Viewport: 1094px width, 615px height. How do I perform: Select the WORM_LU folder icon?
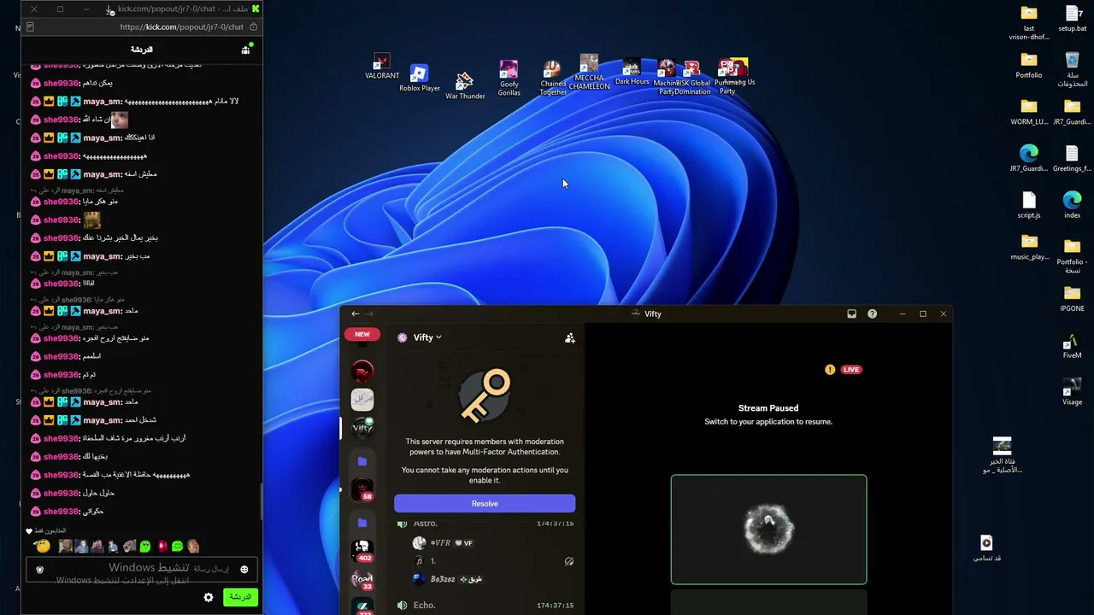click(x=1029, y=112)
